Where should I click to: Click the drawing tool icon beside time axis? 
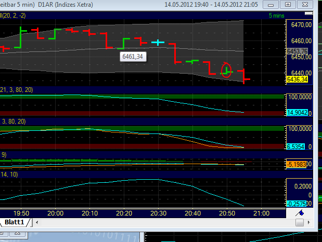point(300,213)
